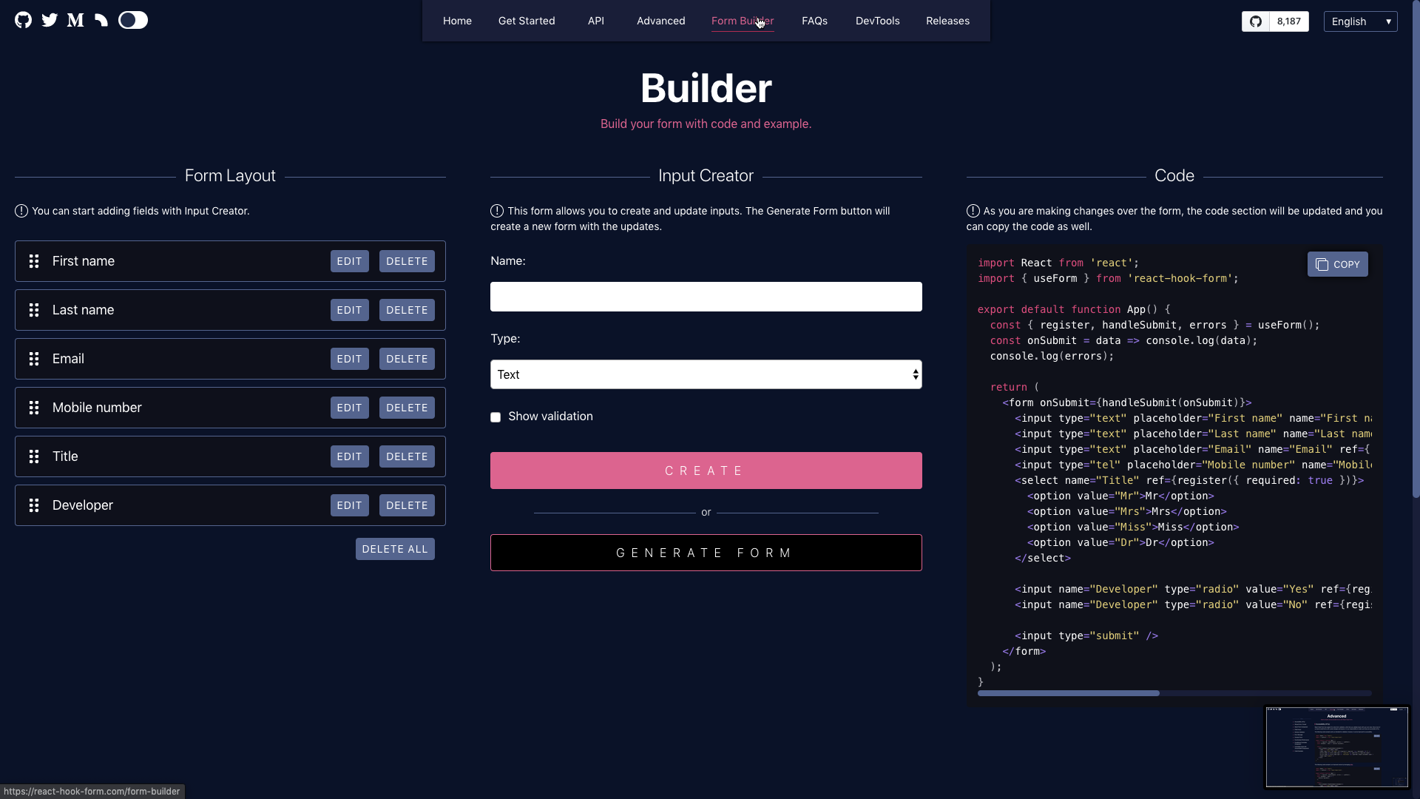Open the Medium blog icon
1420x799 pixels.
pos(74,20)
